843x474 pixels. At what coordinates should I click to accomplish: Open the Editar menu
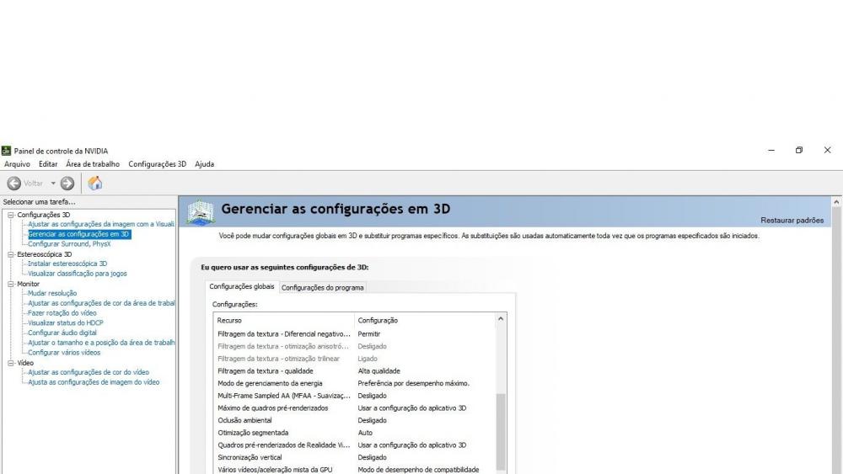48,164
